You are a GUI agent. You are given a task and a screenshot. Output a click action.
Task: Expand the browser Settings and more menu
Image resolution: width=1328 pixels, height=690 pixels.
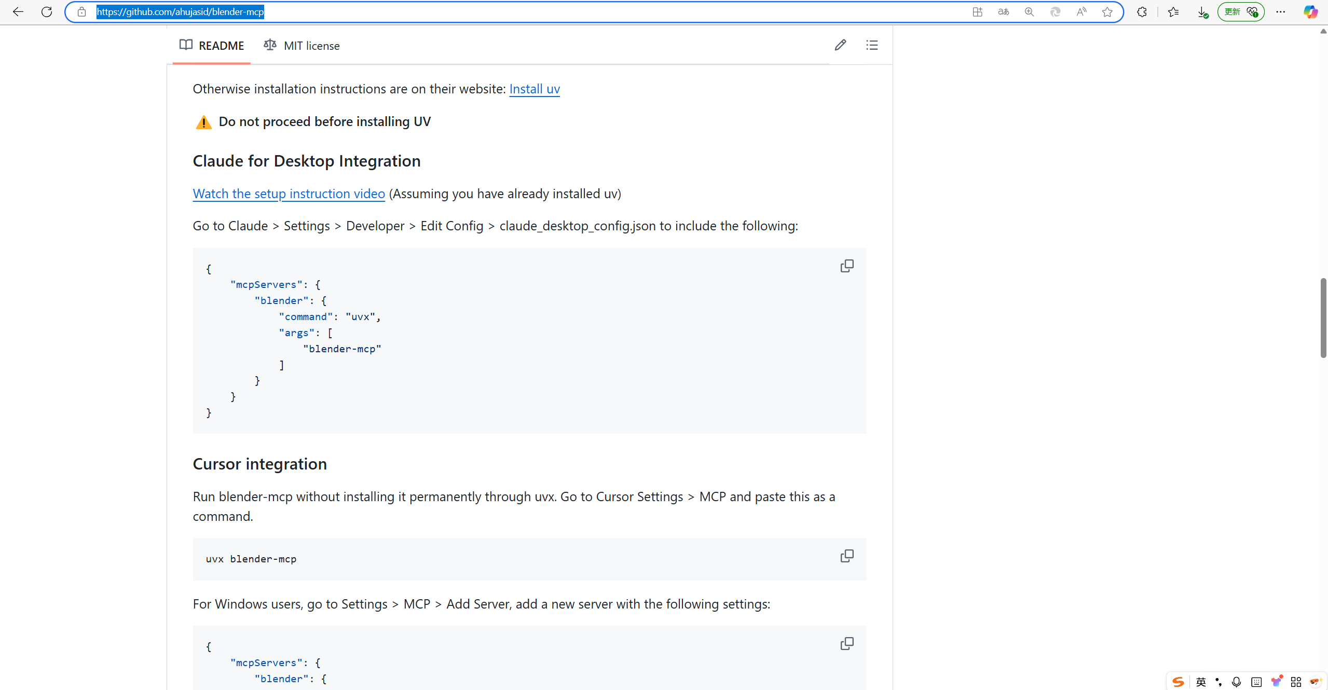click(1281, 12)
